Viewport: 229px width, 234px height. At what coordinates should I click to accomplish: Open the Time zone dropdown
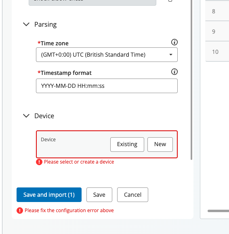pyautogui.click(x=107, y=55)
